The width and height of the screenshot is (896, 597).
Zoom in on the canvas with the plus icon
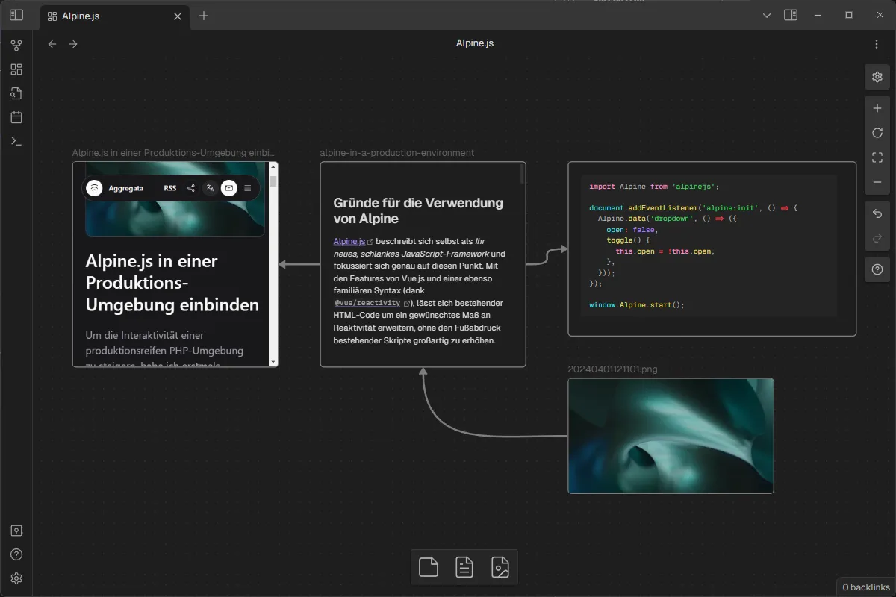click(877, 107)
